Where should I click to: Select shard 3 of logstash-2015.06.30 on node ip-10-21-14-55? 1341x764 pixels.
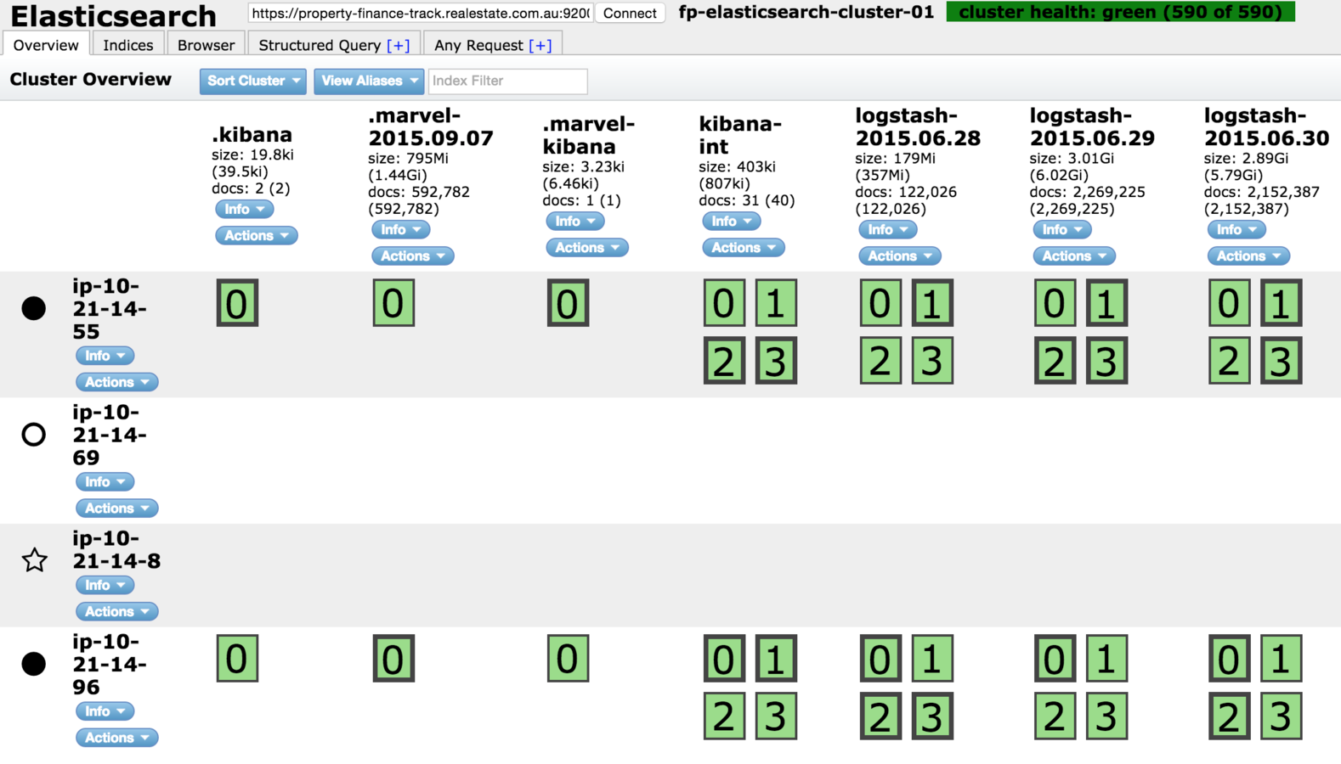[x=1281, y=361]
